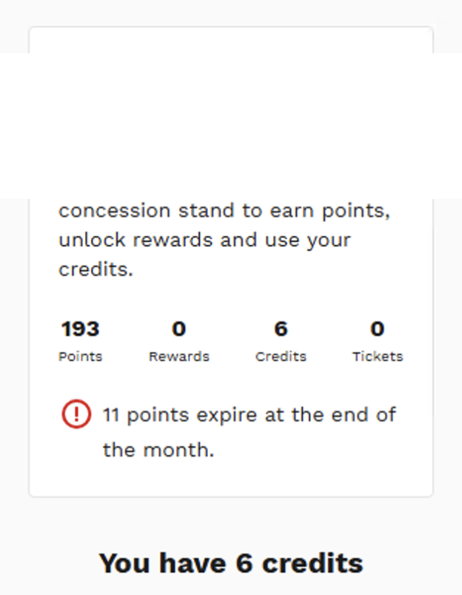The image size is (462, 595).
Task: Select the 0 tickets count
Action: 378,329
